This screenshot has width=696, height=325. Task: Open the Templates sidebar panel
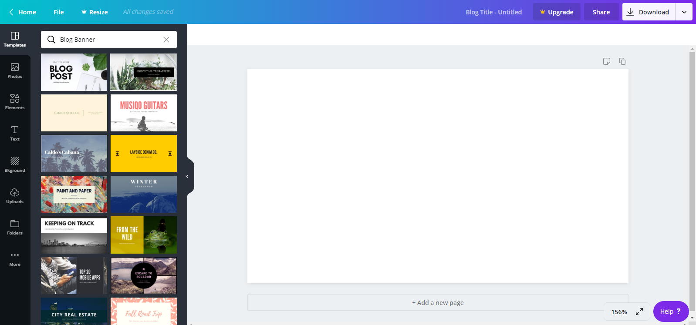coord(15,40)
